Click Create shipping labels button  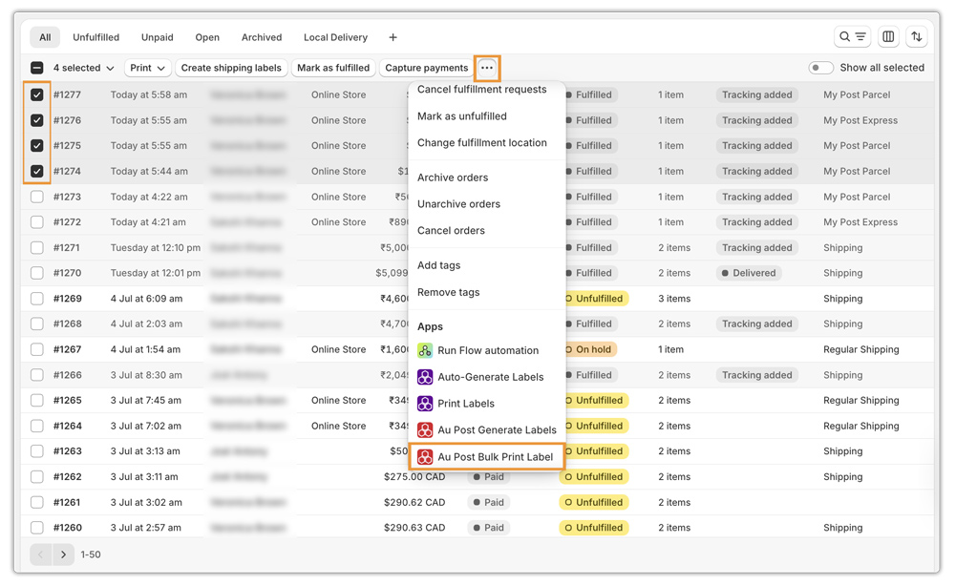tap(231, 68)
